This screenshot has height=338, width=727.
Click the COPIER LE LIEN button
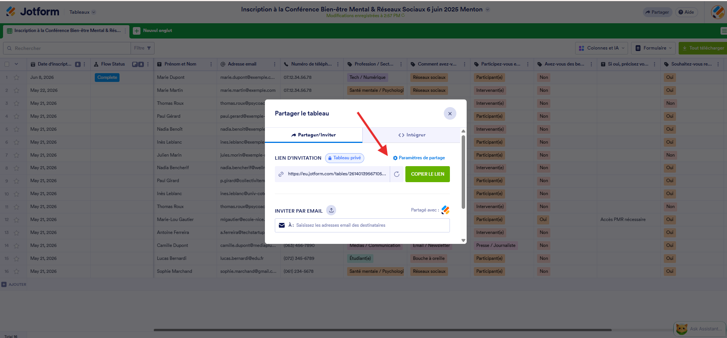(x=427, y=174)
